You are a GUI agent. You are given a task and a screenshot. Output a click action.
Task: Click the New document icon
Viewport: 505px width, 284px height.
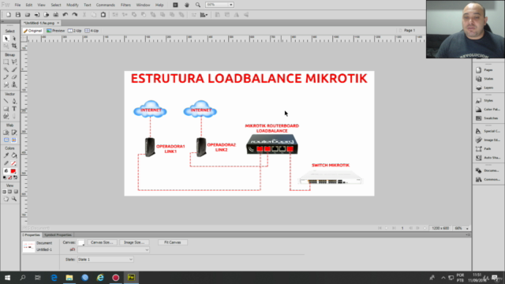(9, 15)
